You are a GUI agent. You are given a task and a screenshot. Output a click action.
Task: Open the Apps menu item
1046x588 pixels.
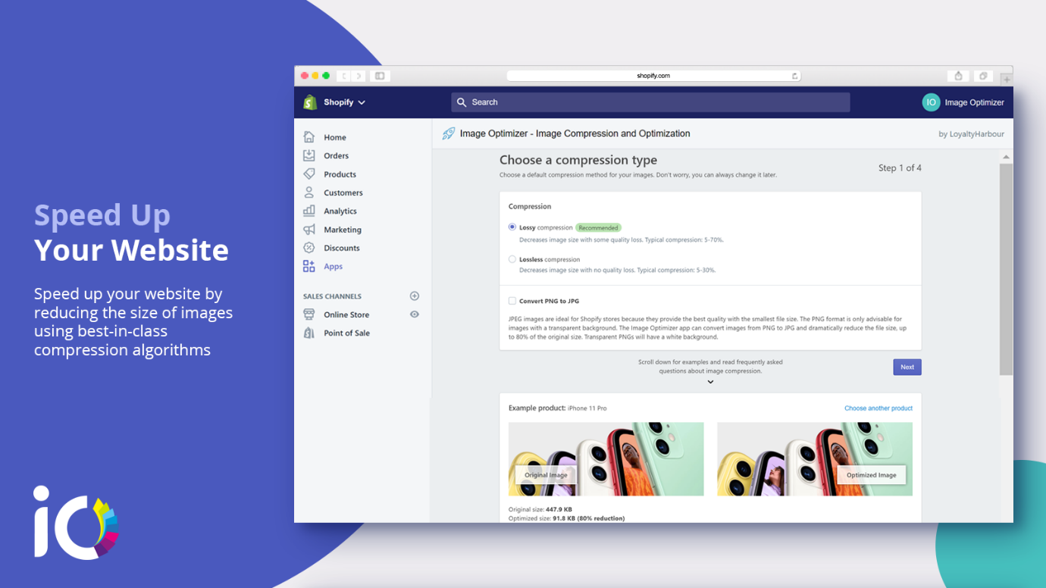333,267
